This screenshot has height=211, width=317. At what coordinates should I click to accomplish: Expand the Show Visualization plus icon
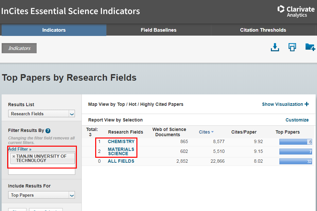pos(307,104)
